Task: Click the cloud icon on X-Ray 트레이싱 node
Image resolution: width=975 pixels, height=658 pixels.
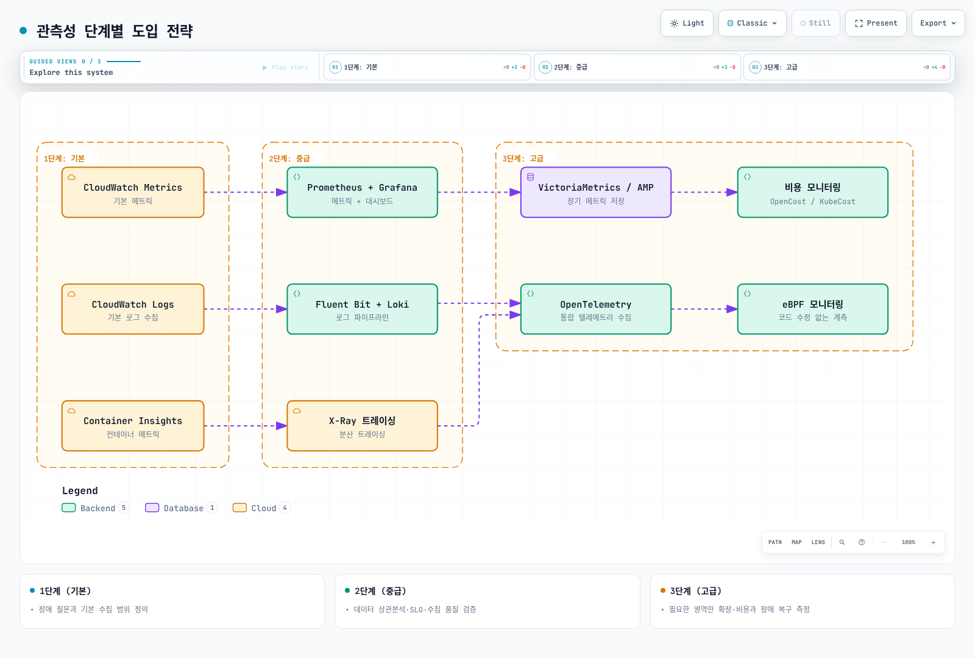Action: (297, 411)
